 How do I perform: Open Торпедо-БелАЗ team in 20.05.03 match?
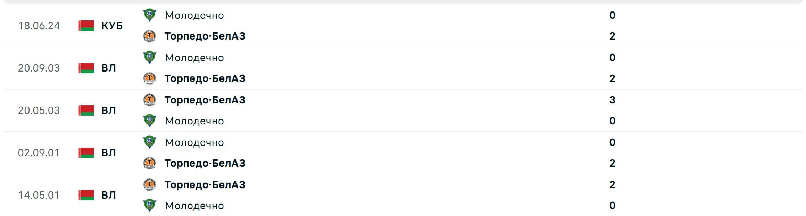205,100
